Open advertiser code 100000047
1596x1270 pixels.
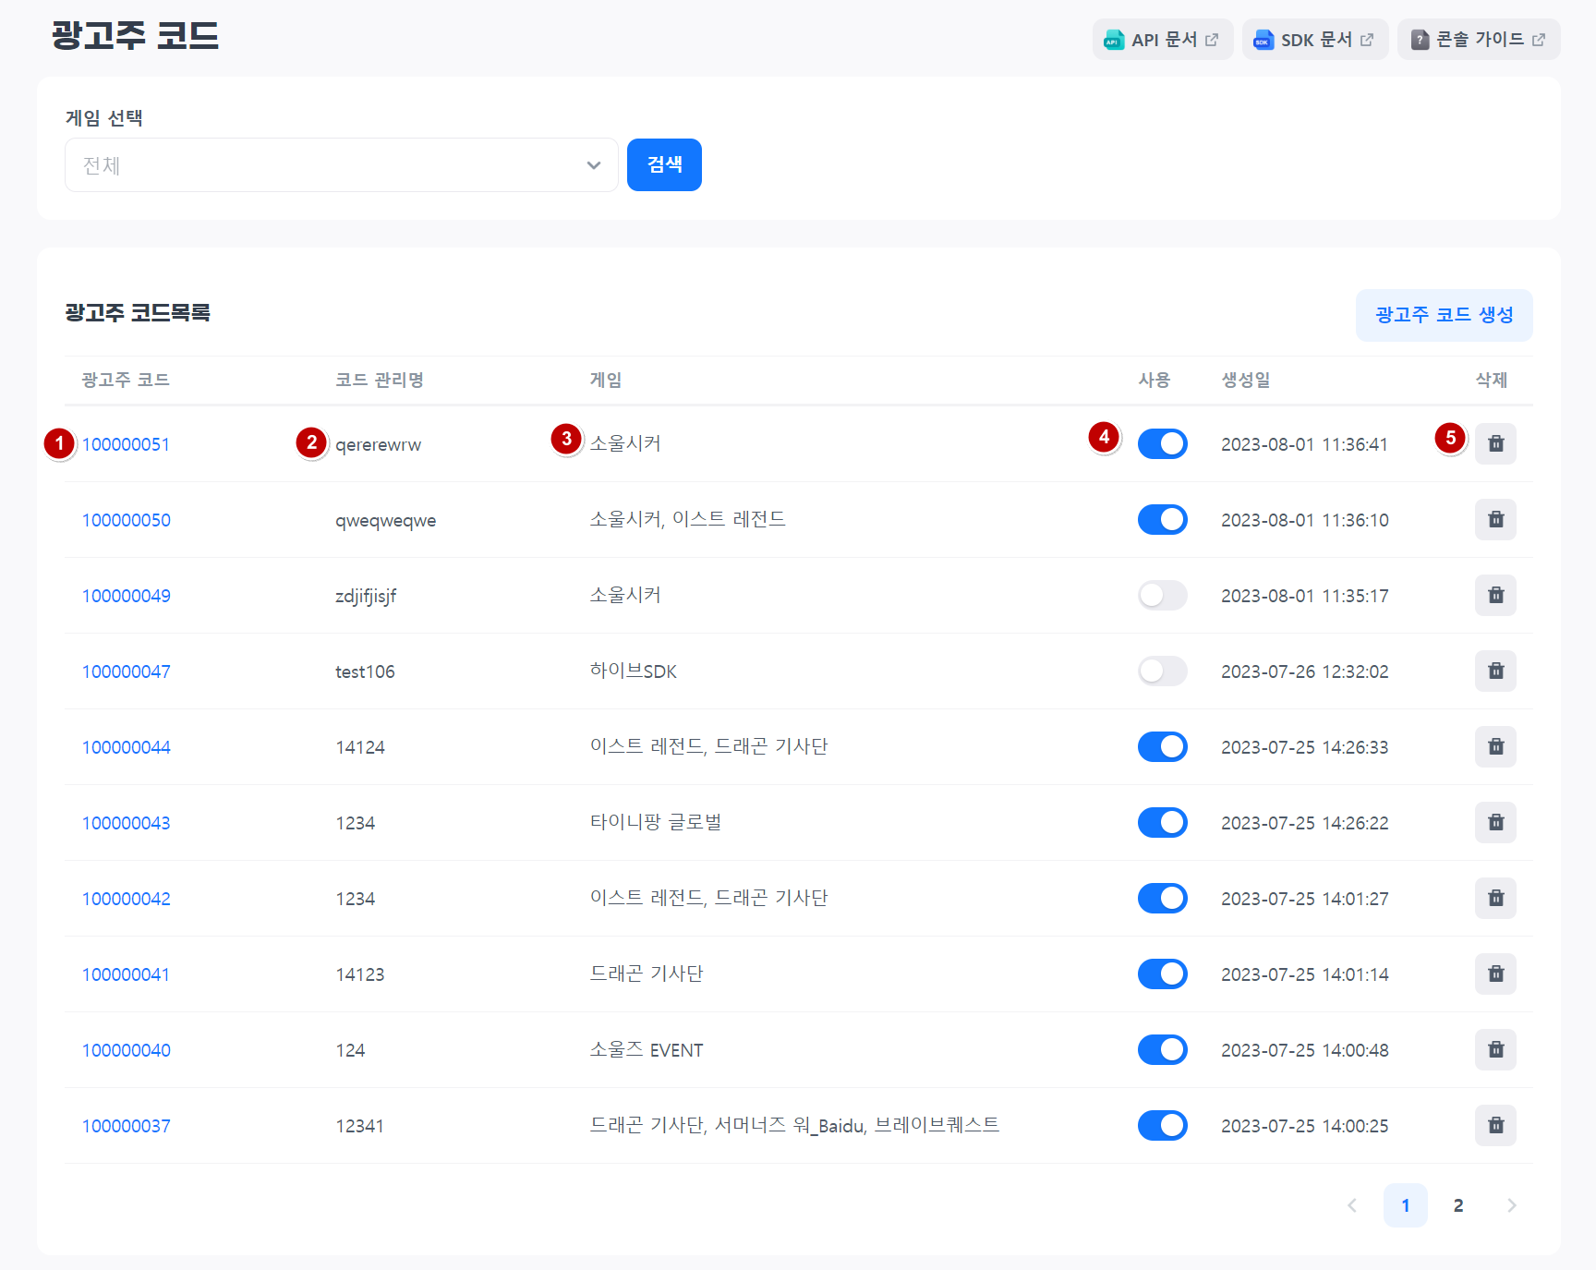pos(127,671)
